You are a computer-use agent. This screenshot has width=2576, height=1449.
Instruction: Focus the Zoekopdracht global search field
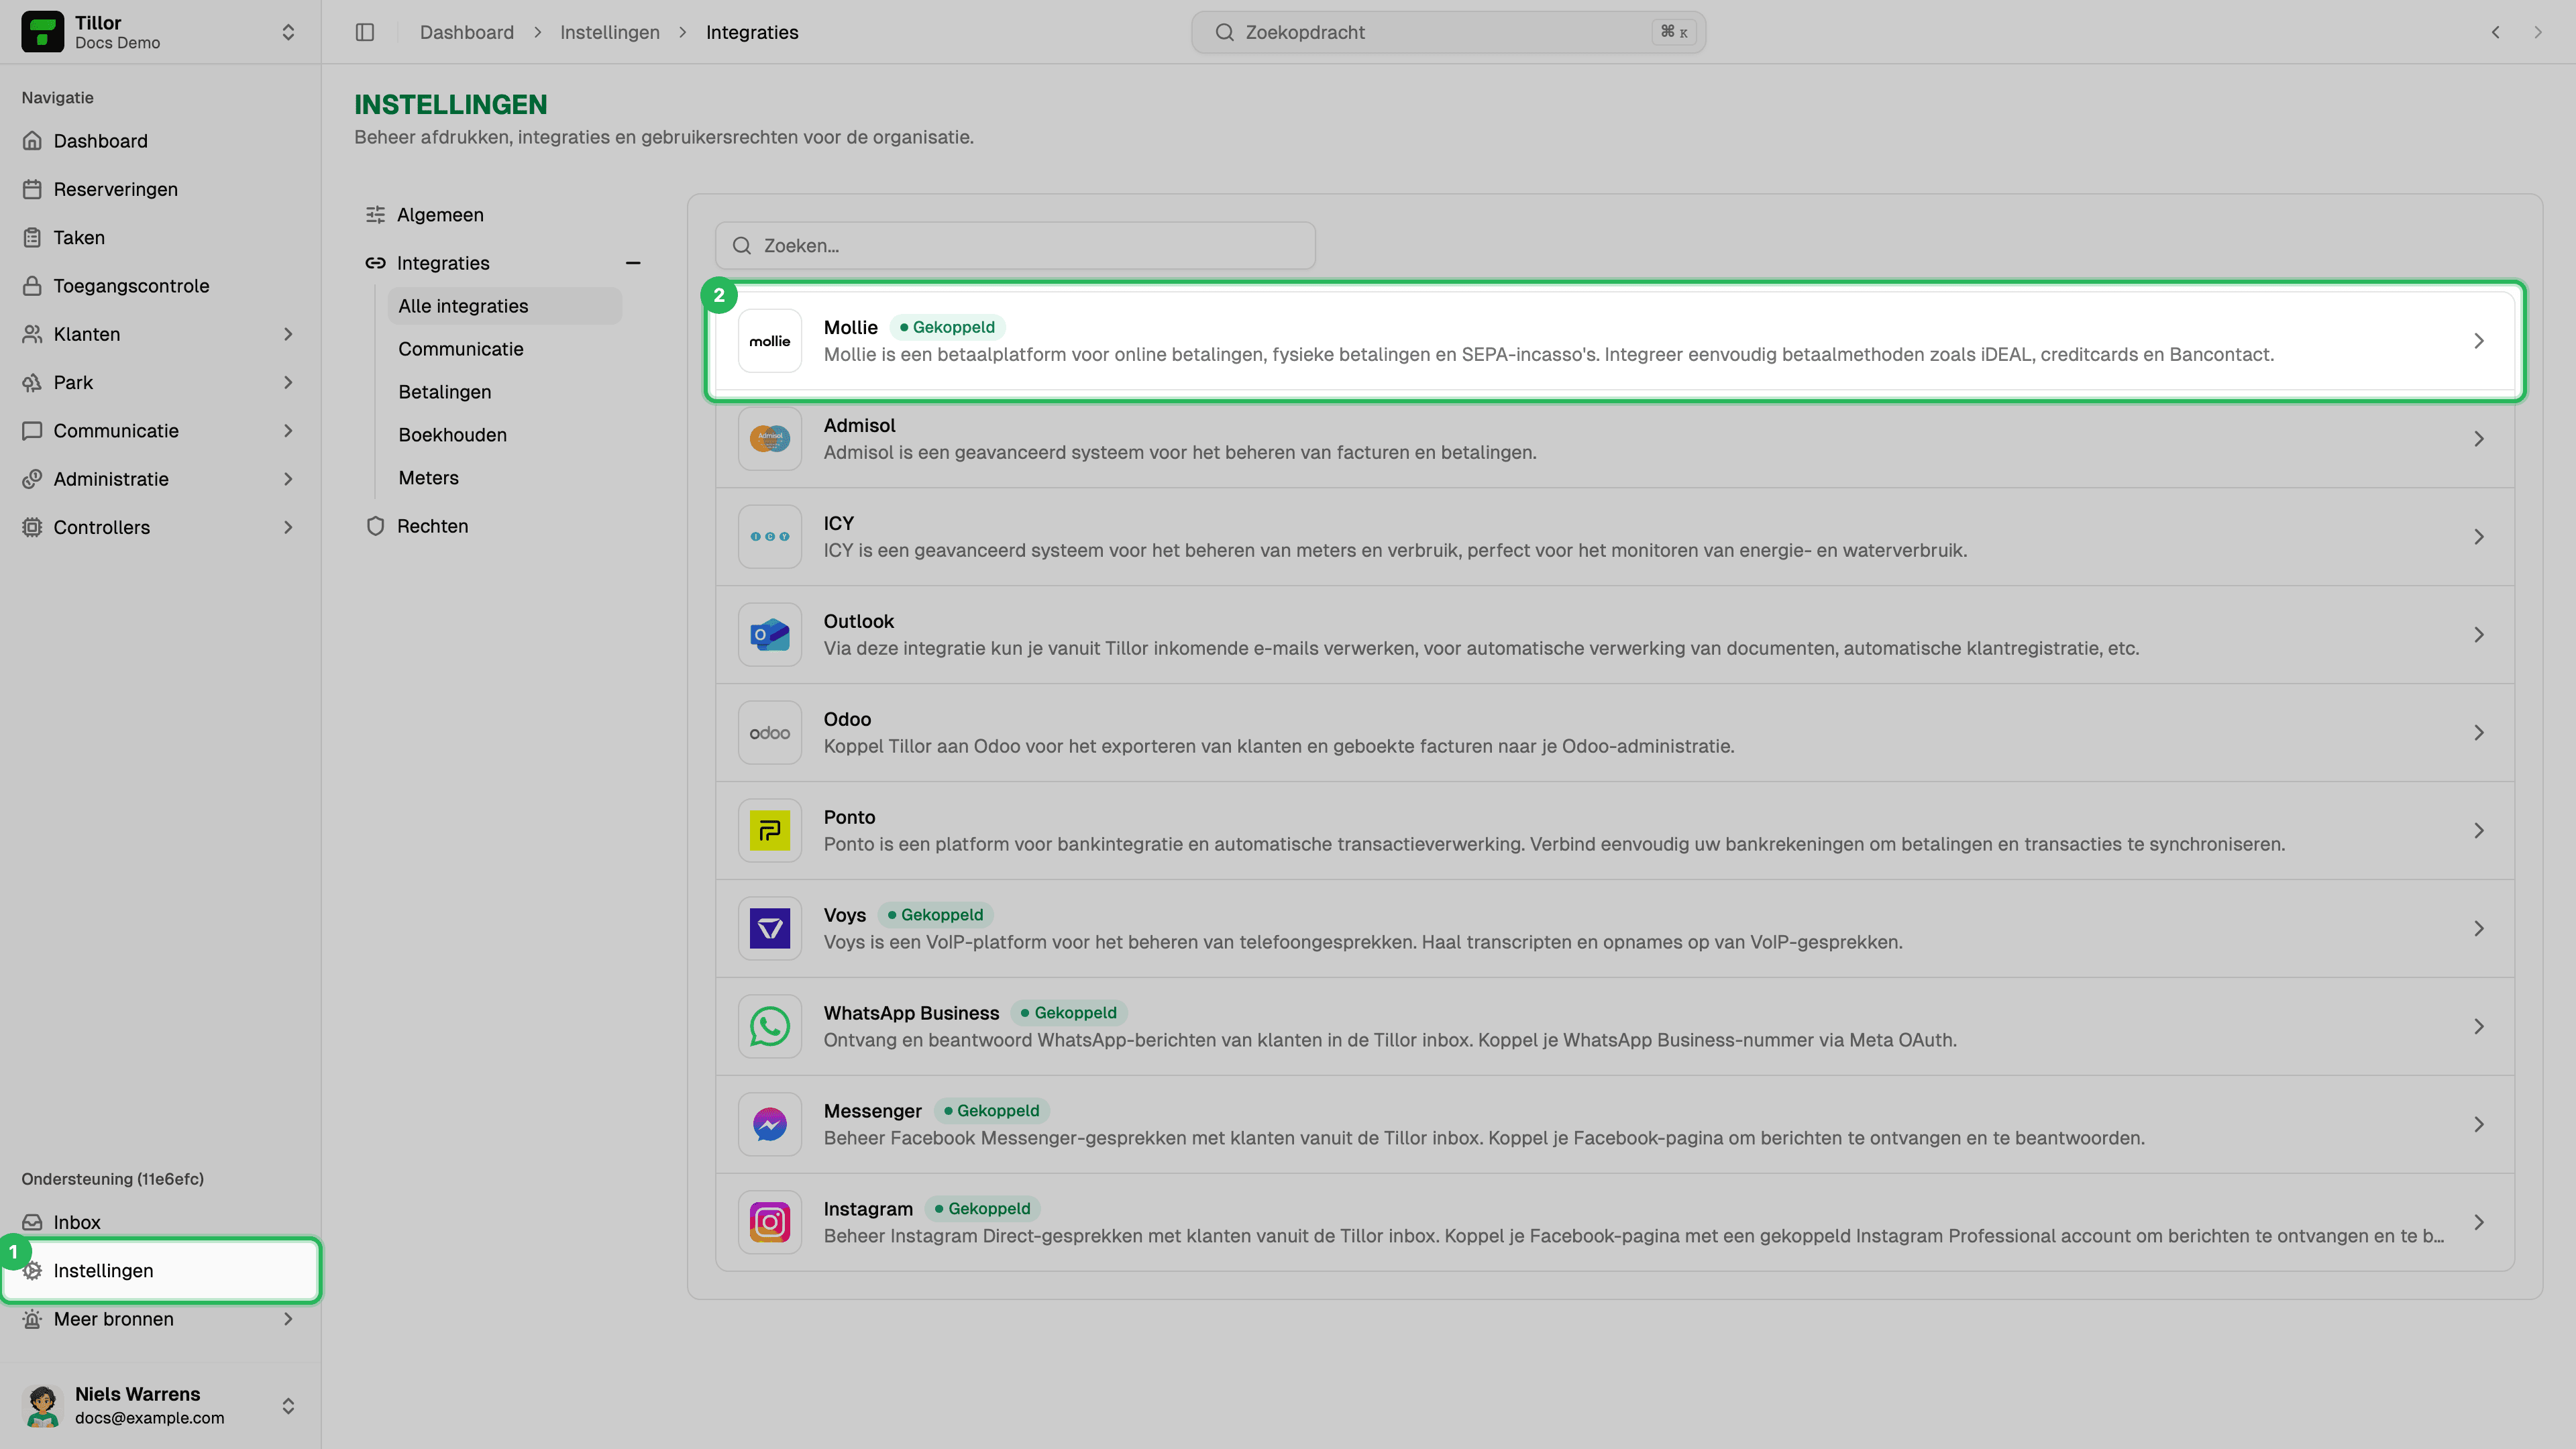(x=1448, y=32)
